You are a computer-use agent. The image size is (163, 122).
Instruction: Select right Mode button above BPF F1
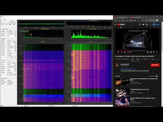click(14, 41)
